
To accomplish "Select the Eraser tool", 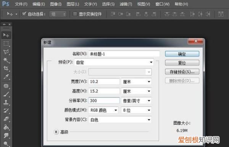I will (6, 119).
